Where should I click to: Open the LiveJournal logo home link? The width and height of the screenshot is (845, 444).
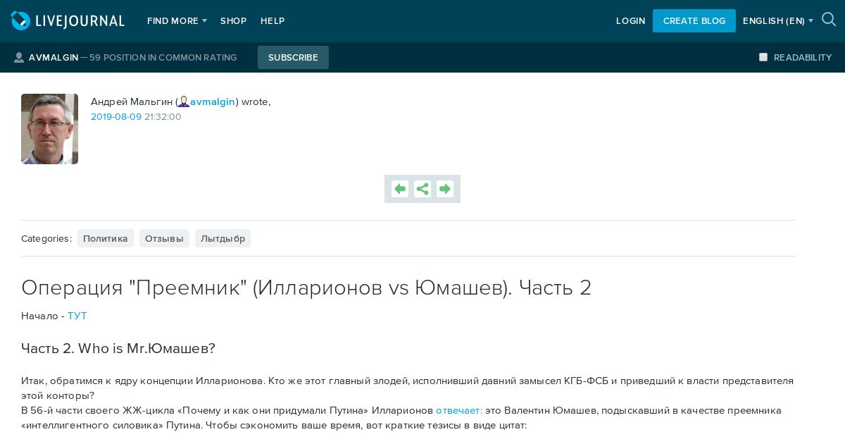tap(68, 21)
